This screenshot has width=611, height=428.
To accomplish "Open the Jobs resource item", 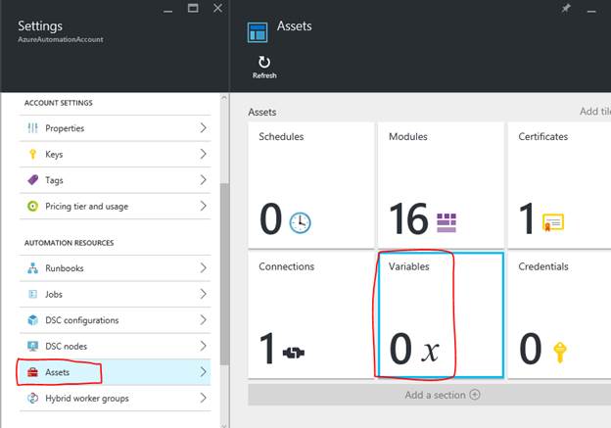I will (x=115, y=294).
